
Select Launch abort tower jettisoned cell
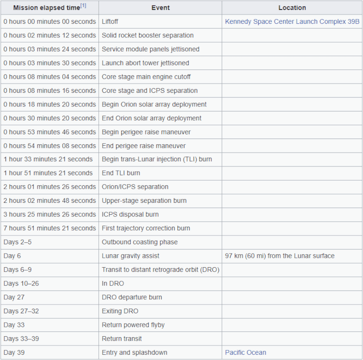[145, 63]
